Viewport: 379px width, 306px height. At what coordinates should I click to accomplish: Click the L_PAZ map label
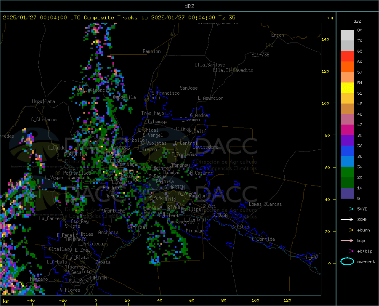coord(312,258)
